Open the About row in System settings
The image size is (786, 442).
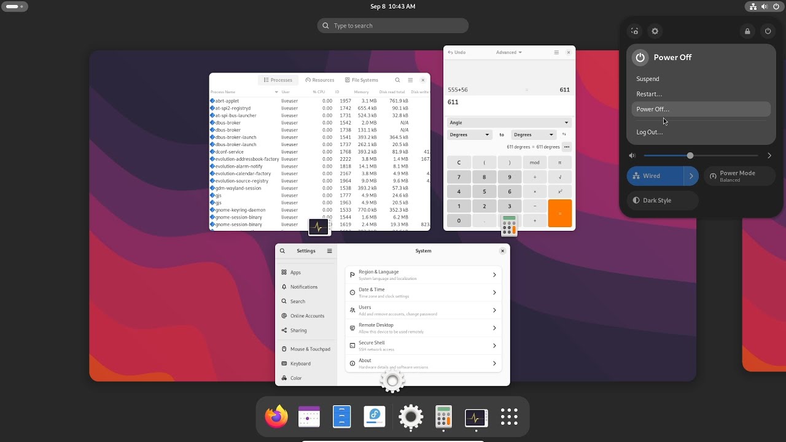tap(423, 363)
